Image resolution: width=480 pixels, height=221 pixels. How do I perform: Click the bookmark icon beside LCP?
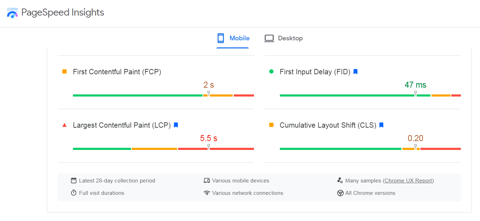pyautogui.click(x=176, y=125)
